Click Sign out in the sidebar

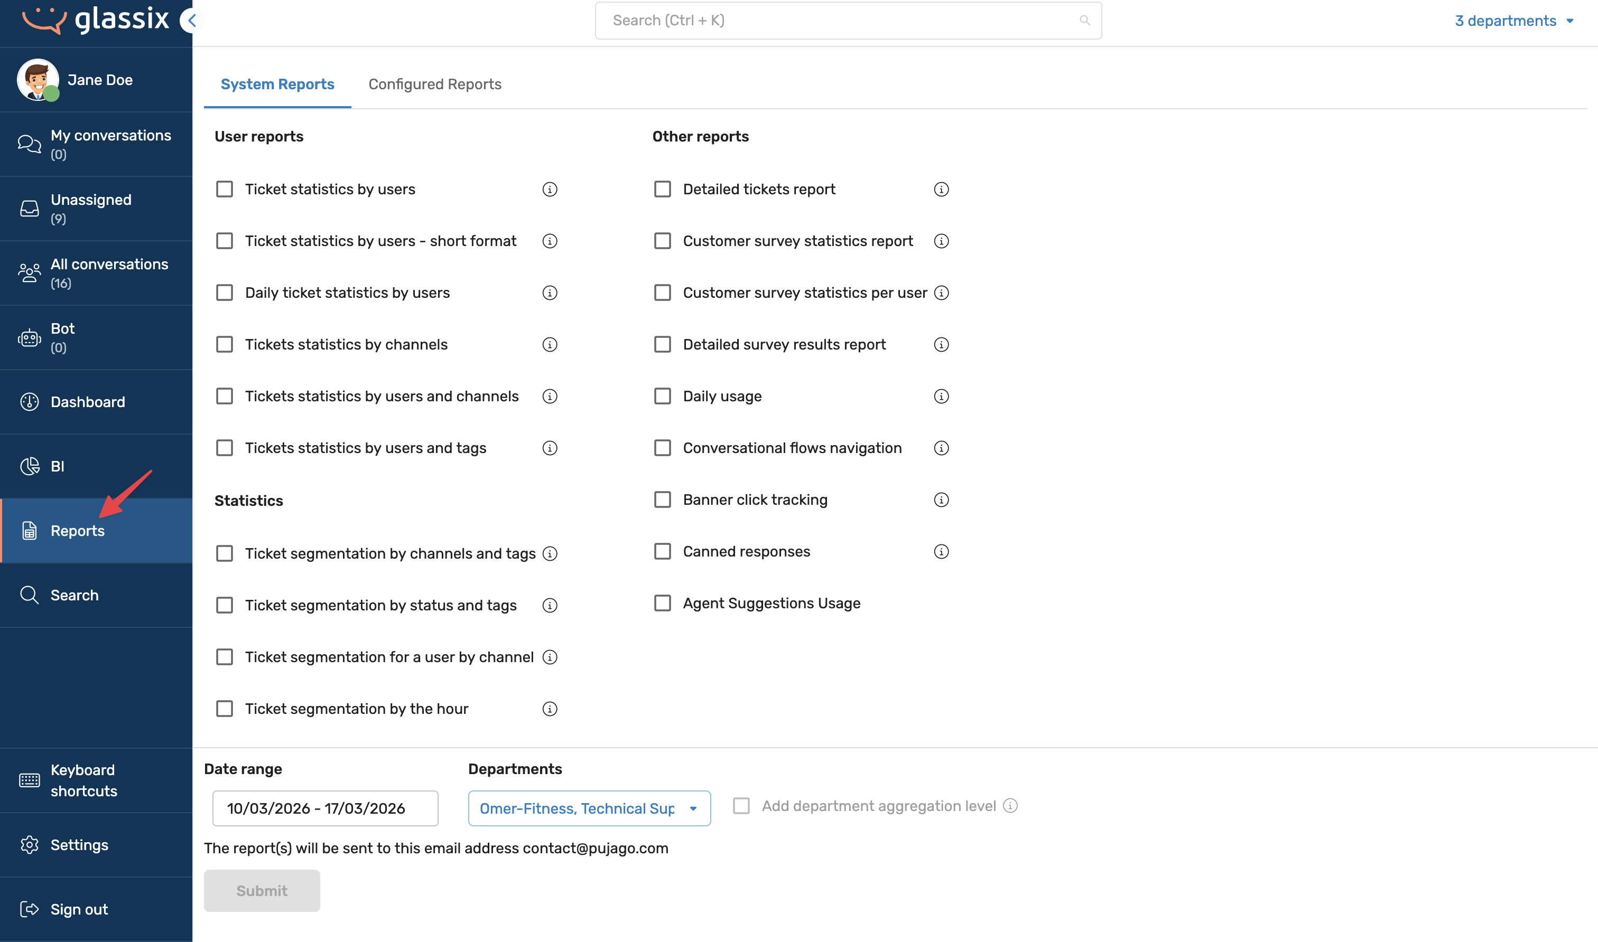(79, 909)
